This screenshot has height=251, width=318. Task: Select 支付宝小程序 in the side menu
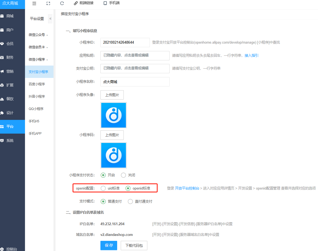(39, 72)
